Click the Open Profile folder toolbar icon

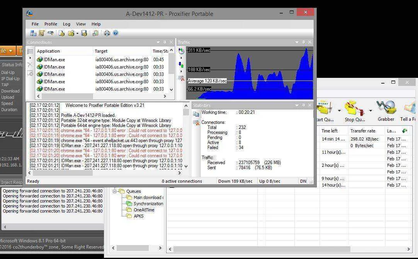click(x=71, y=33)
